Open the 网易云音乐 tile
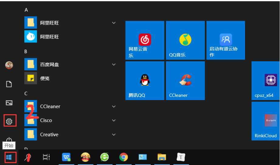Viewport: 280px width, 165px height. coord(145,40)
